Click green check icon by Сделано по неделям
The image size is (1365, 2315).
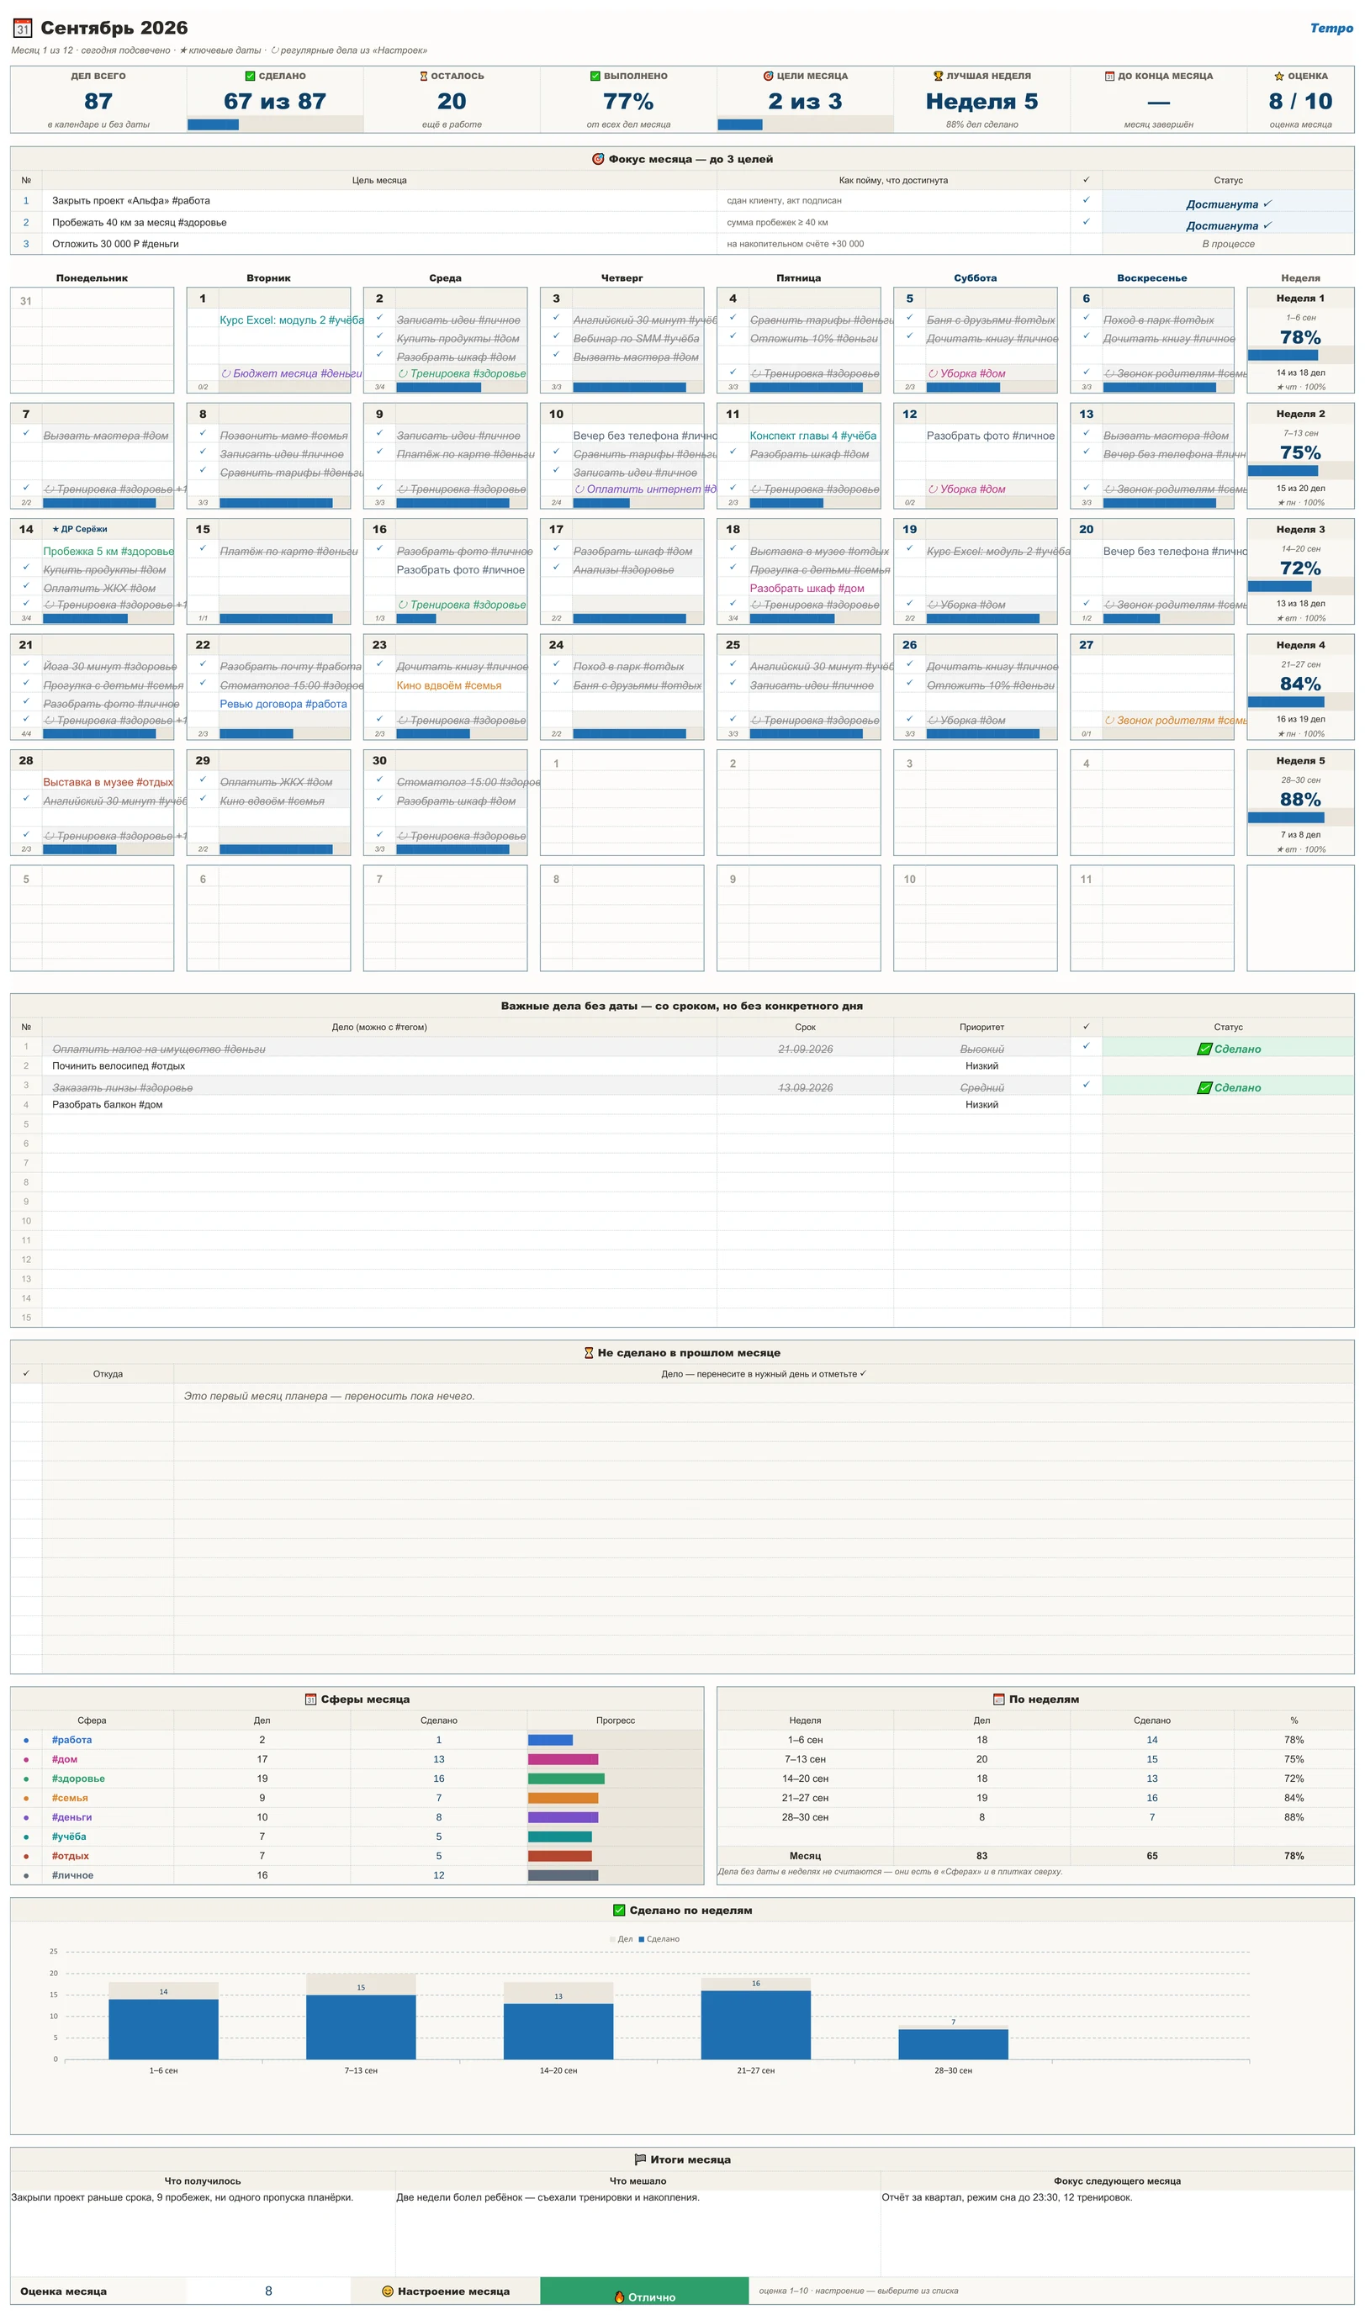coord(619,1911)
